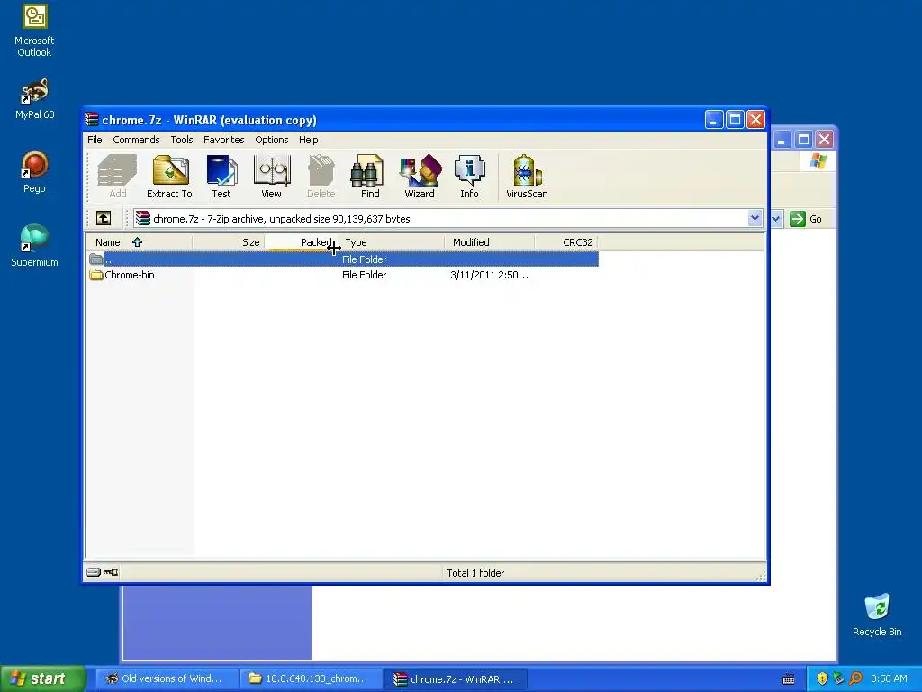This screenshot has height=692, width=922.
Task: Launch the Wizard tool
Action: tap(420, 176)
